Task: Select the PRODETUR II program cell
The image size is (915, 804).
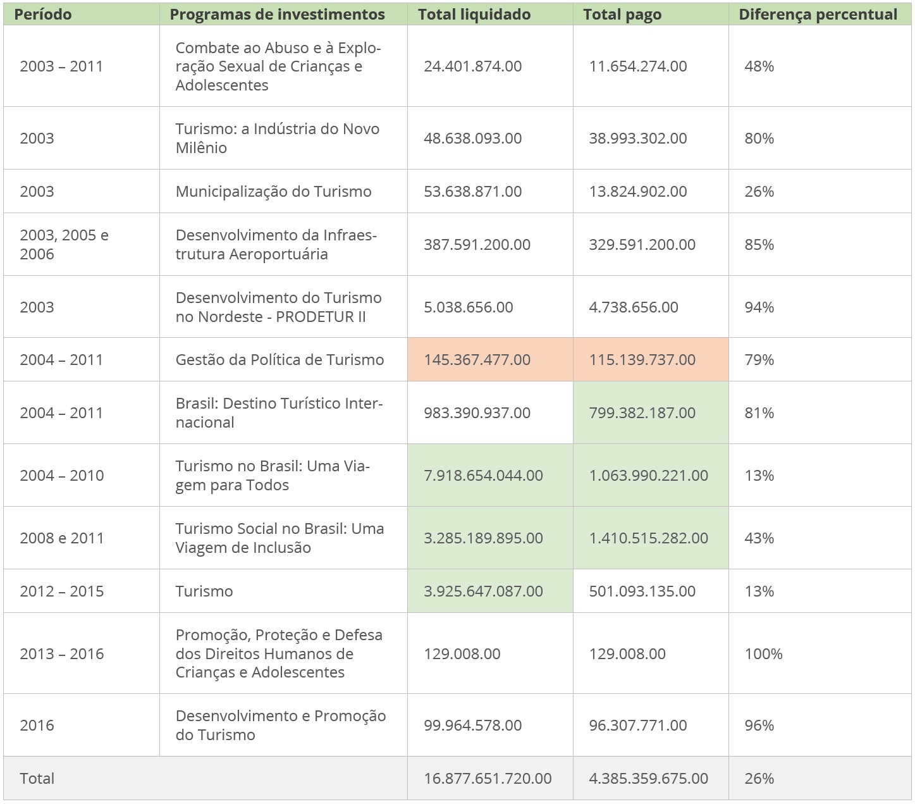Action: (x=278, y=307)
